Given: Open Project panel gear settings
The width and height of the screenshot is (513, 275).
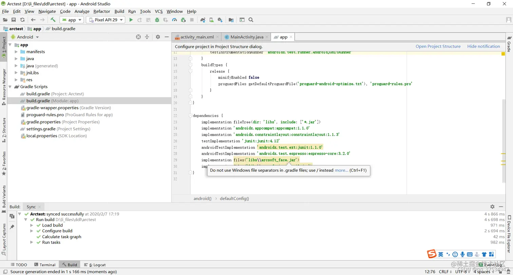Looking at the screenshot, I should click(158, 37).
